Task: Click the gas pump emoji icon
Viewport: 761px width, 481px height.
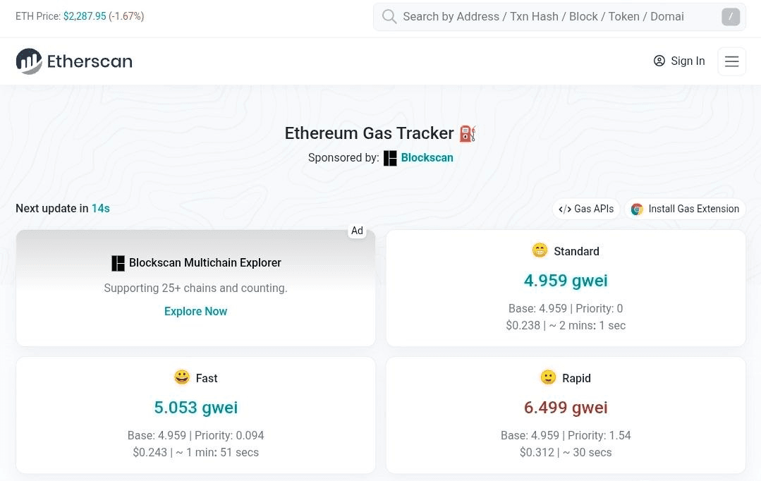Action: (468, 133)
